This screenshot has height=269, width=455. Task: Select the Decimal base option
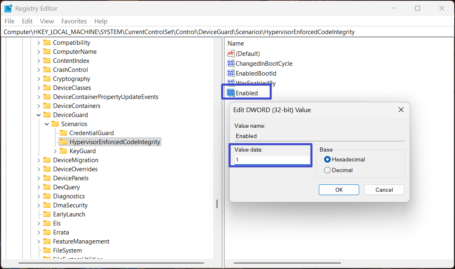pos(327,170)
